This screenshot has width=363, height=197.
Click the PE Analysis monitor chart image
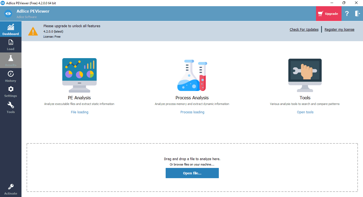(x=79, y=75)
